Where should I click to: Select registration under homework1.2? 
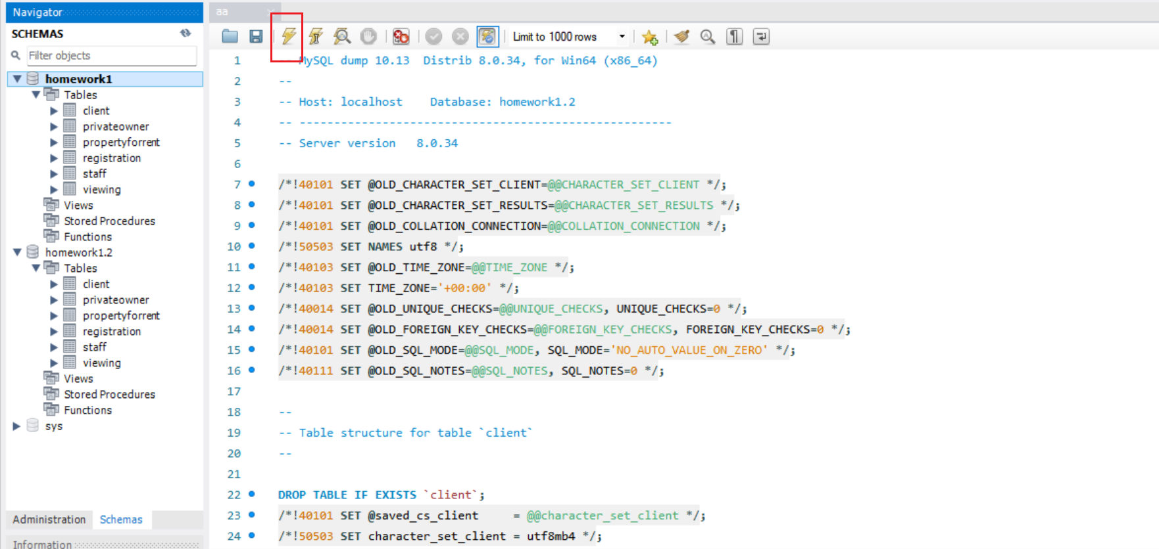(x=112, y=332)
